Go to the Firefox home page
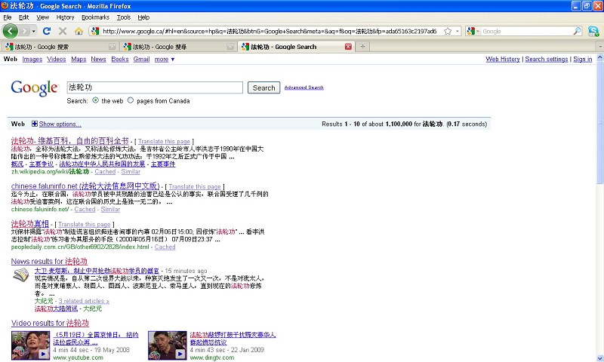This screenshot has height=362, width=604. [79, 31]
